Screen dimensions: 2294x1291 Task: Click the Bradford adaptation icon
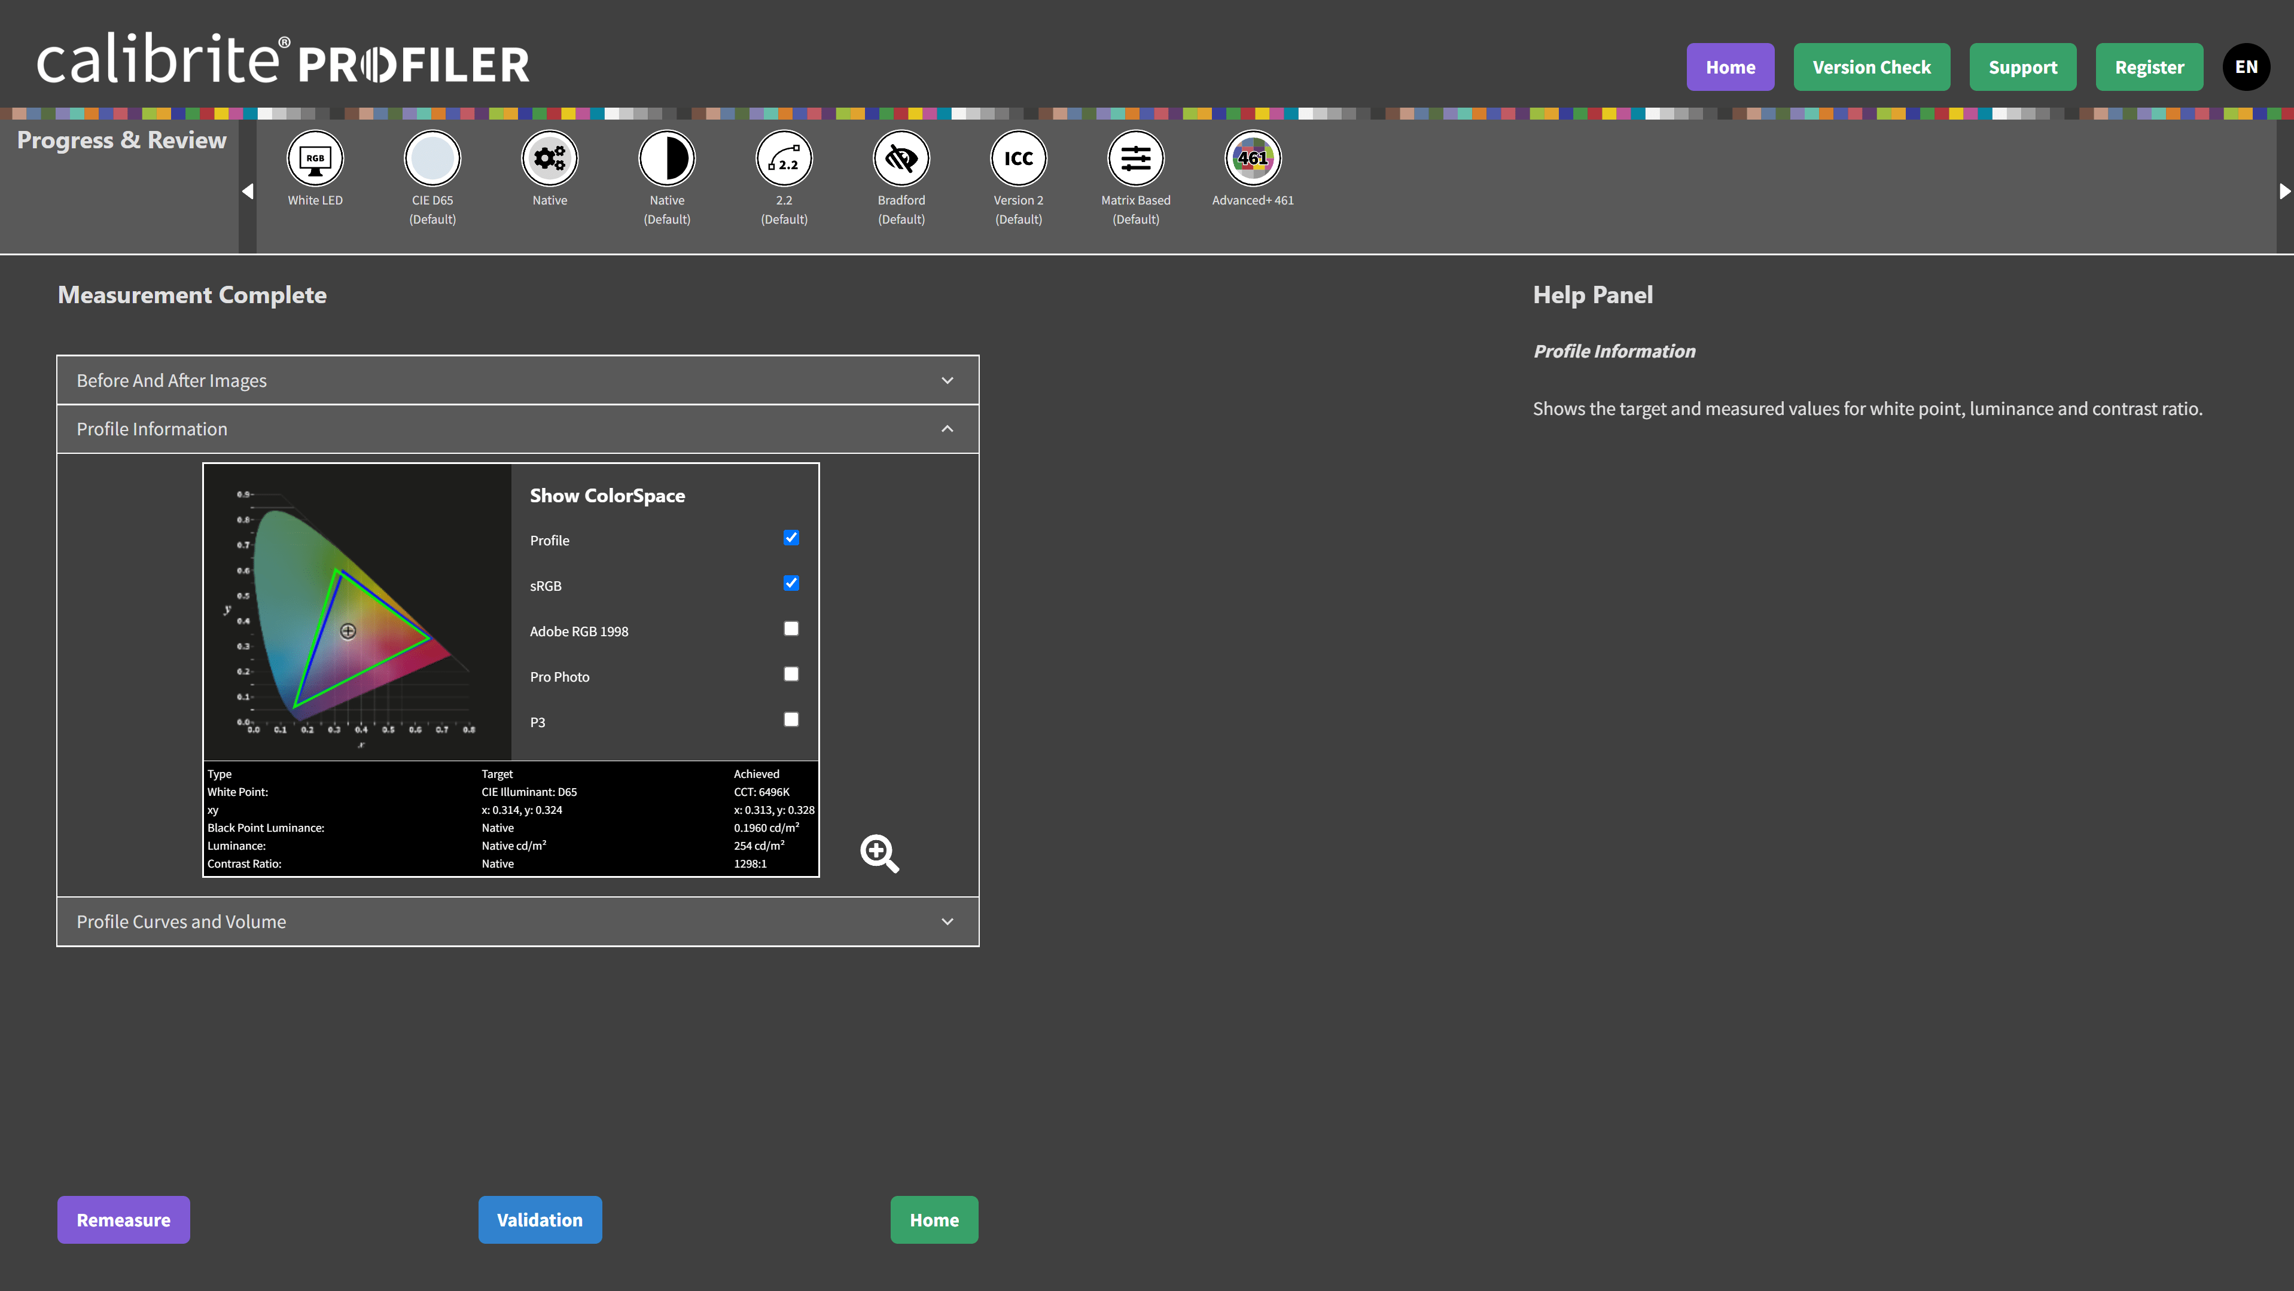(x=901, y=158)
